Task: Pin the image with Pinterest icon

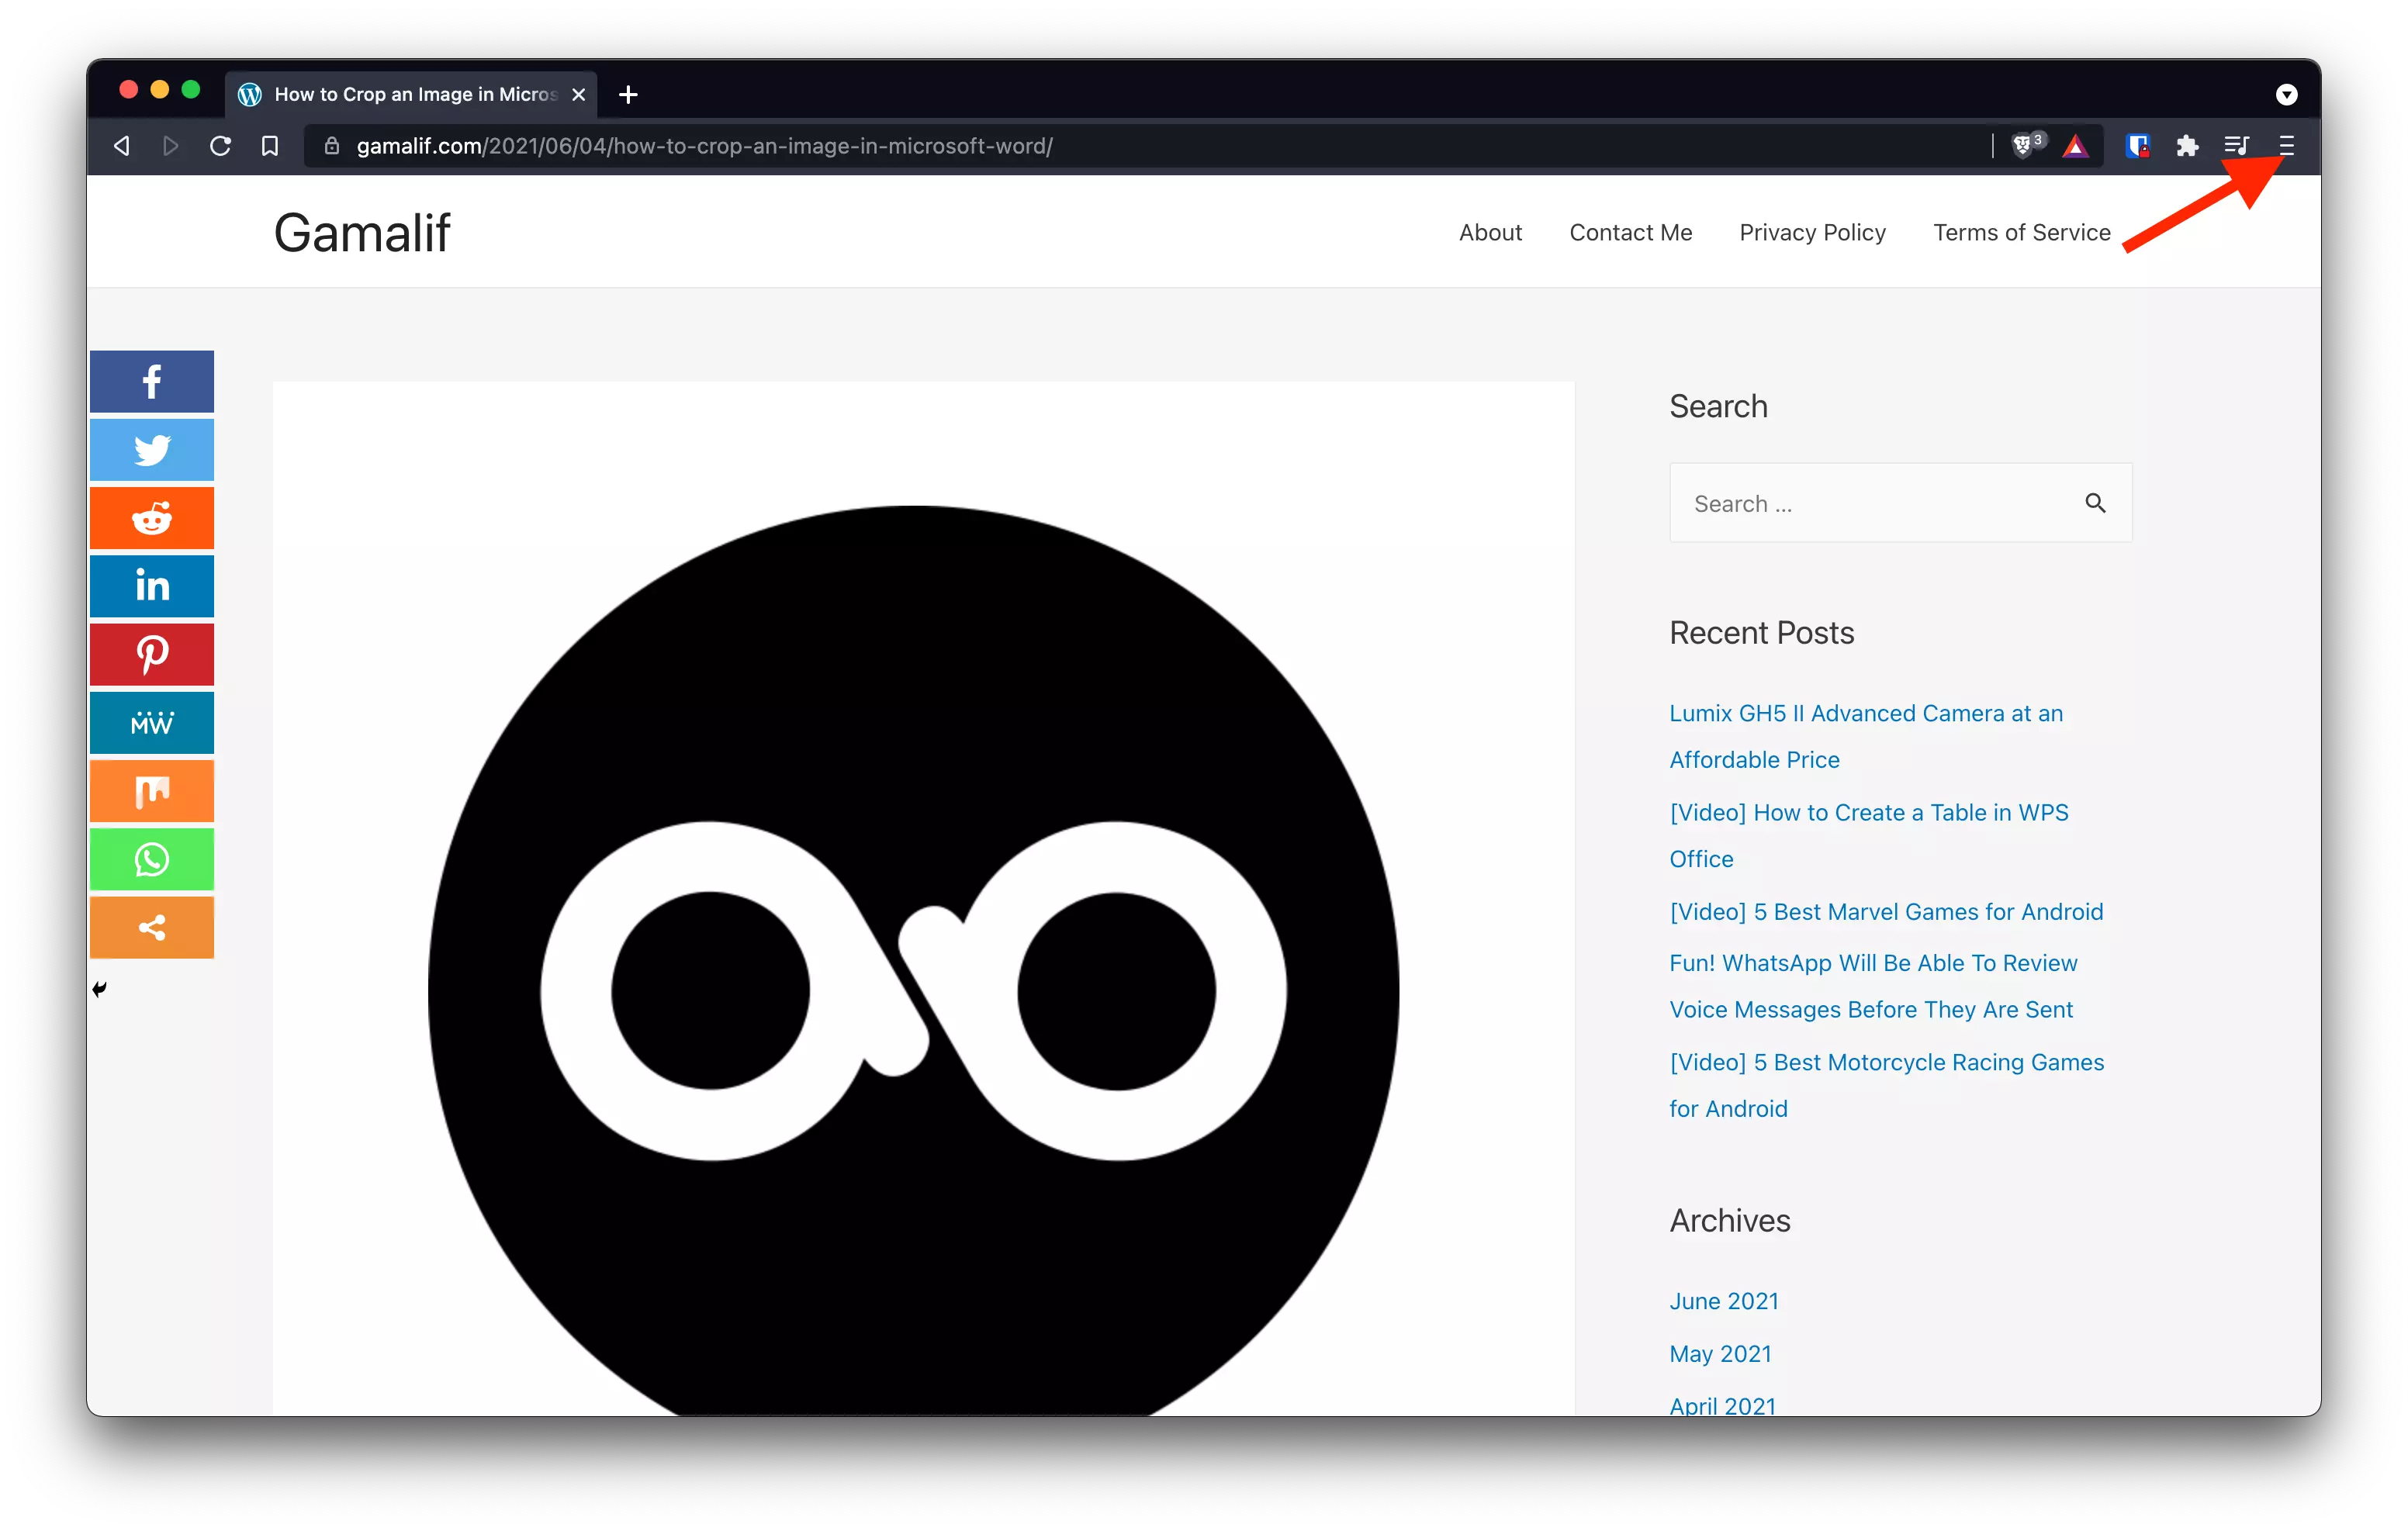Action: coord(151,655)
